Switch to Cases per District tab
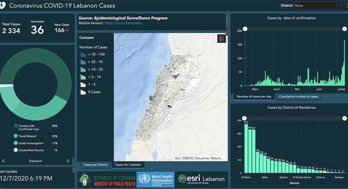Screen dimensions: 348x189 95,165
